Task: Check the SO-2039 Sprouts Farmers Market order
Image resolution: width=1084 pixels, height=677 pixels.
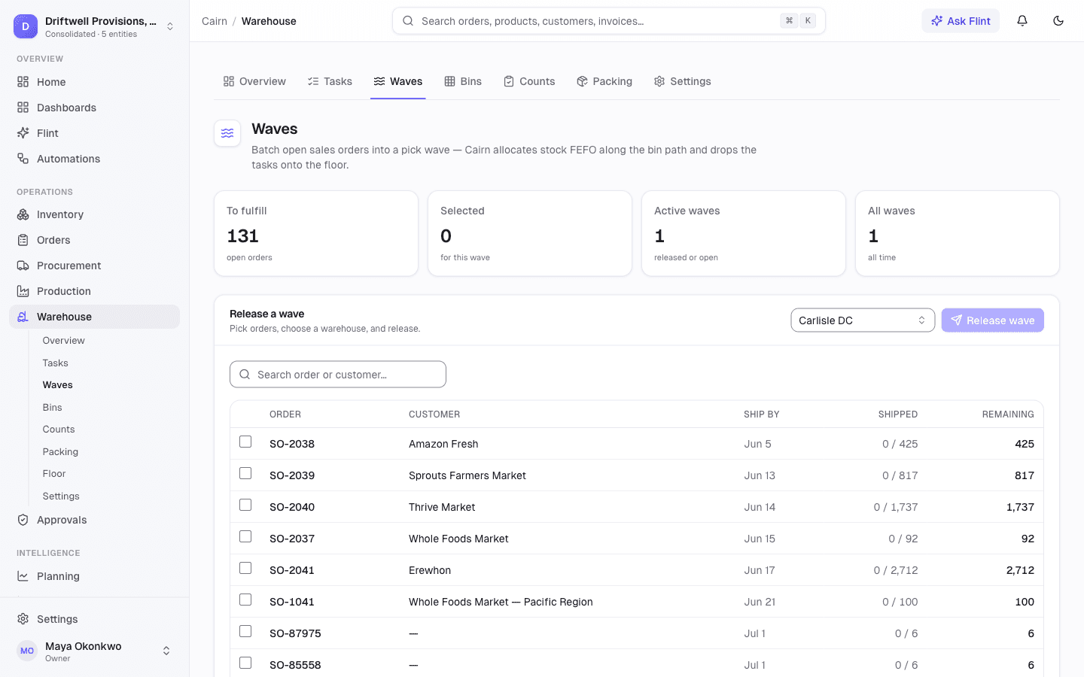Action: point(245,473)
